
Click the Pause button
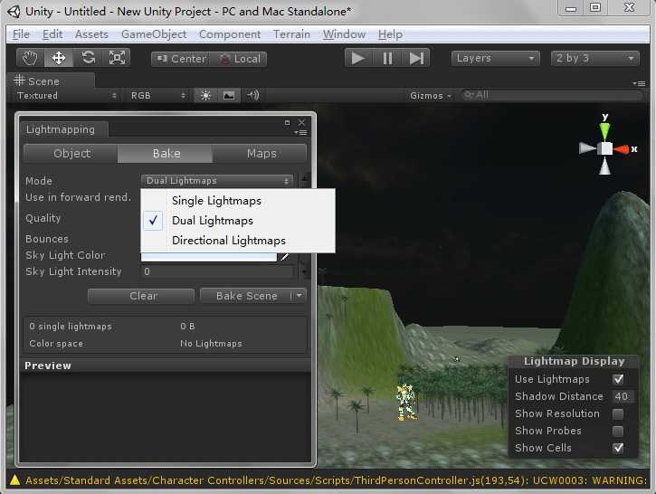point(388,58)
